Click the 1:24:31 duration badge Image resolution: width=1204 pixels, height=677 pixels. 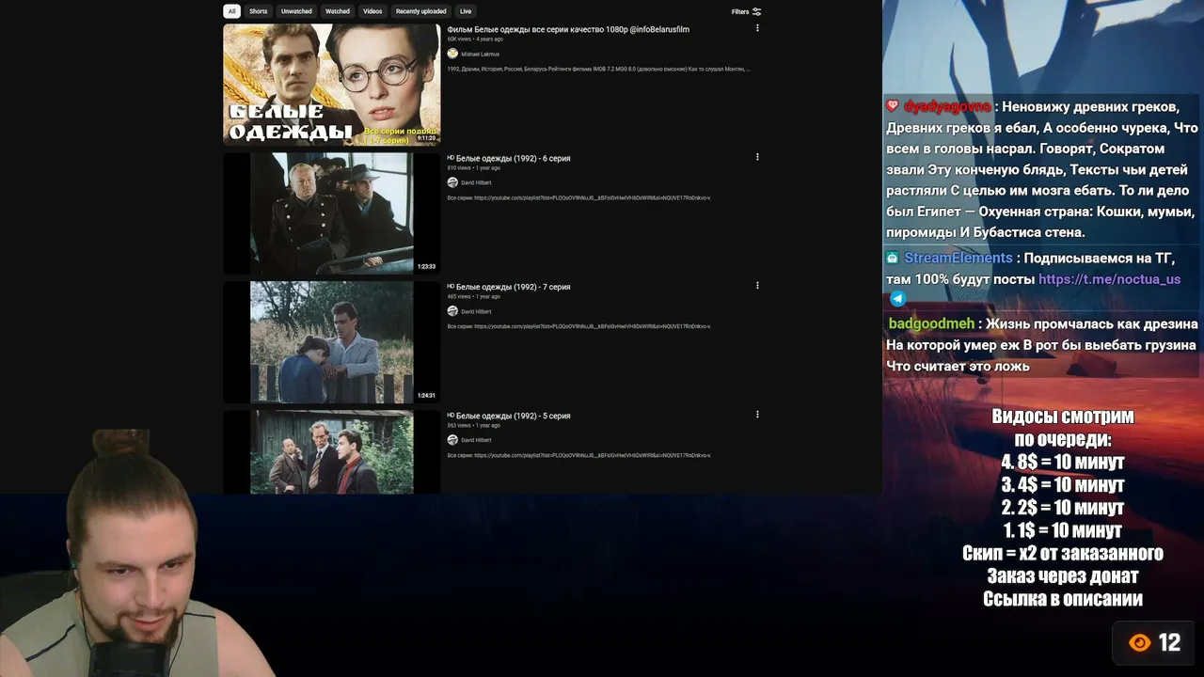tap(426, 396)
